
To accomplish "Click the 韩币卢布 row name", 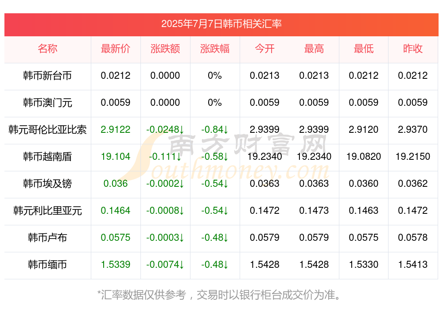I will pos(47,238).
